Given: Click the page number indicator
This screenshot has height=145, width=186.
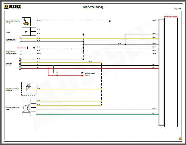Looking at the screenshot, I should click(178, 9).
